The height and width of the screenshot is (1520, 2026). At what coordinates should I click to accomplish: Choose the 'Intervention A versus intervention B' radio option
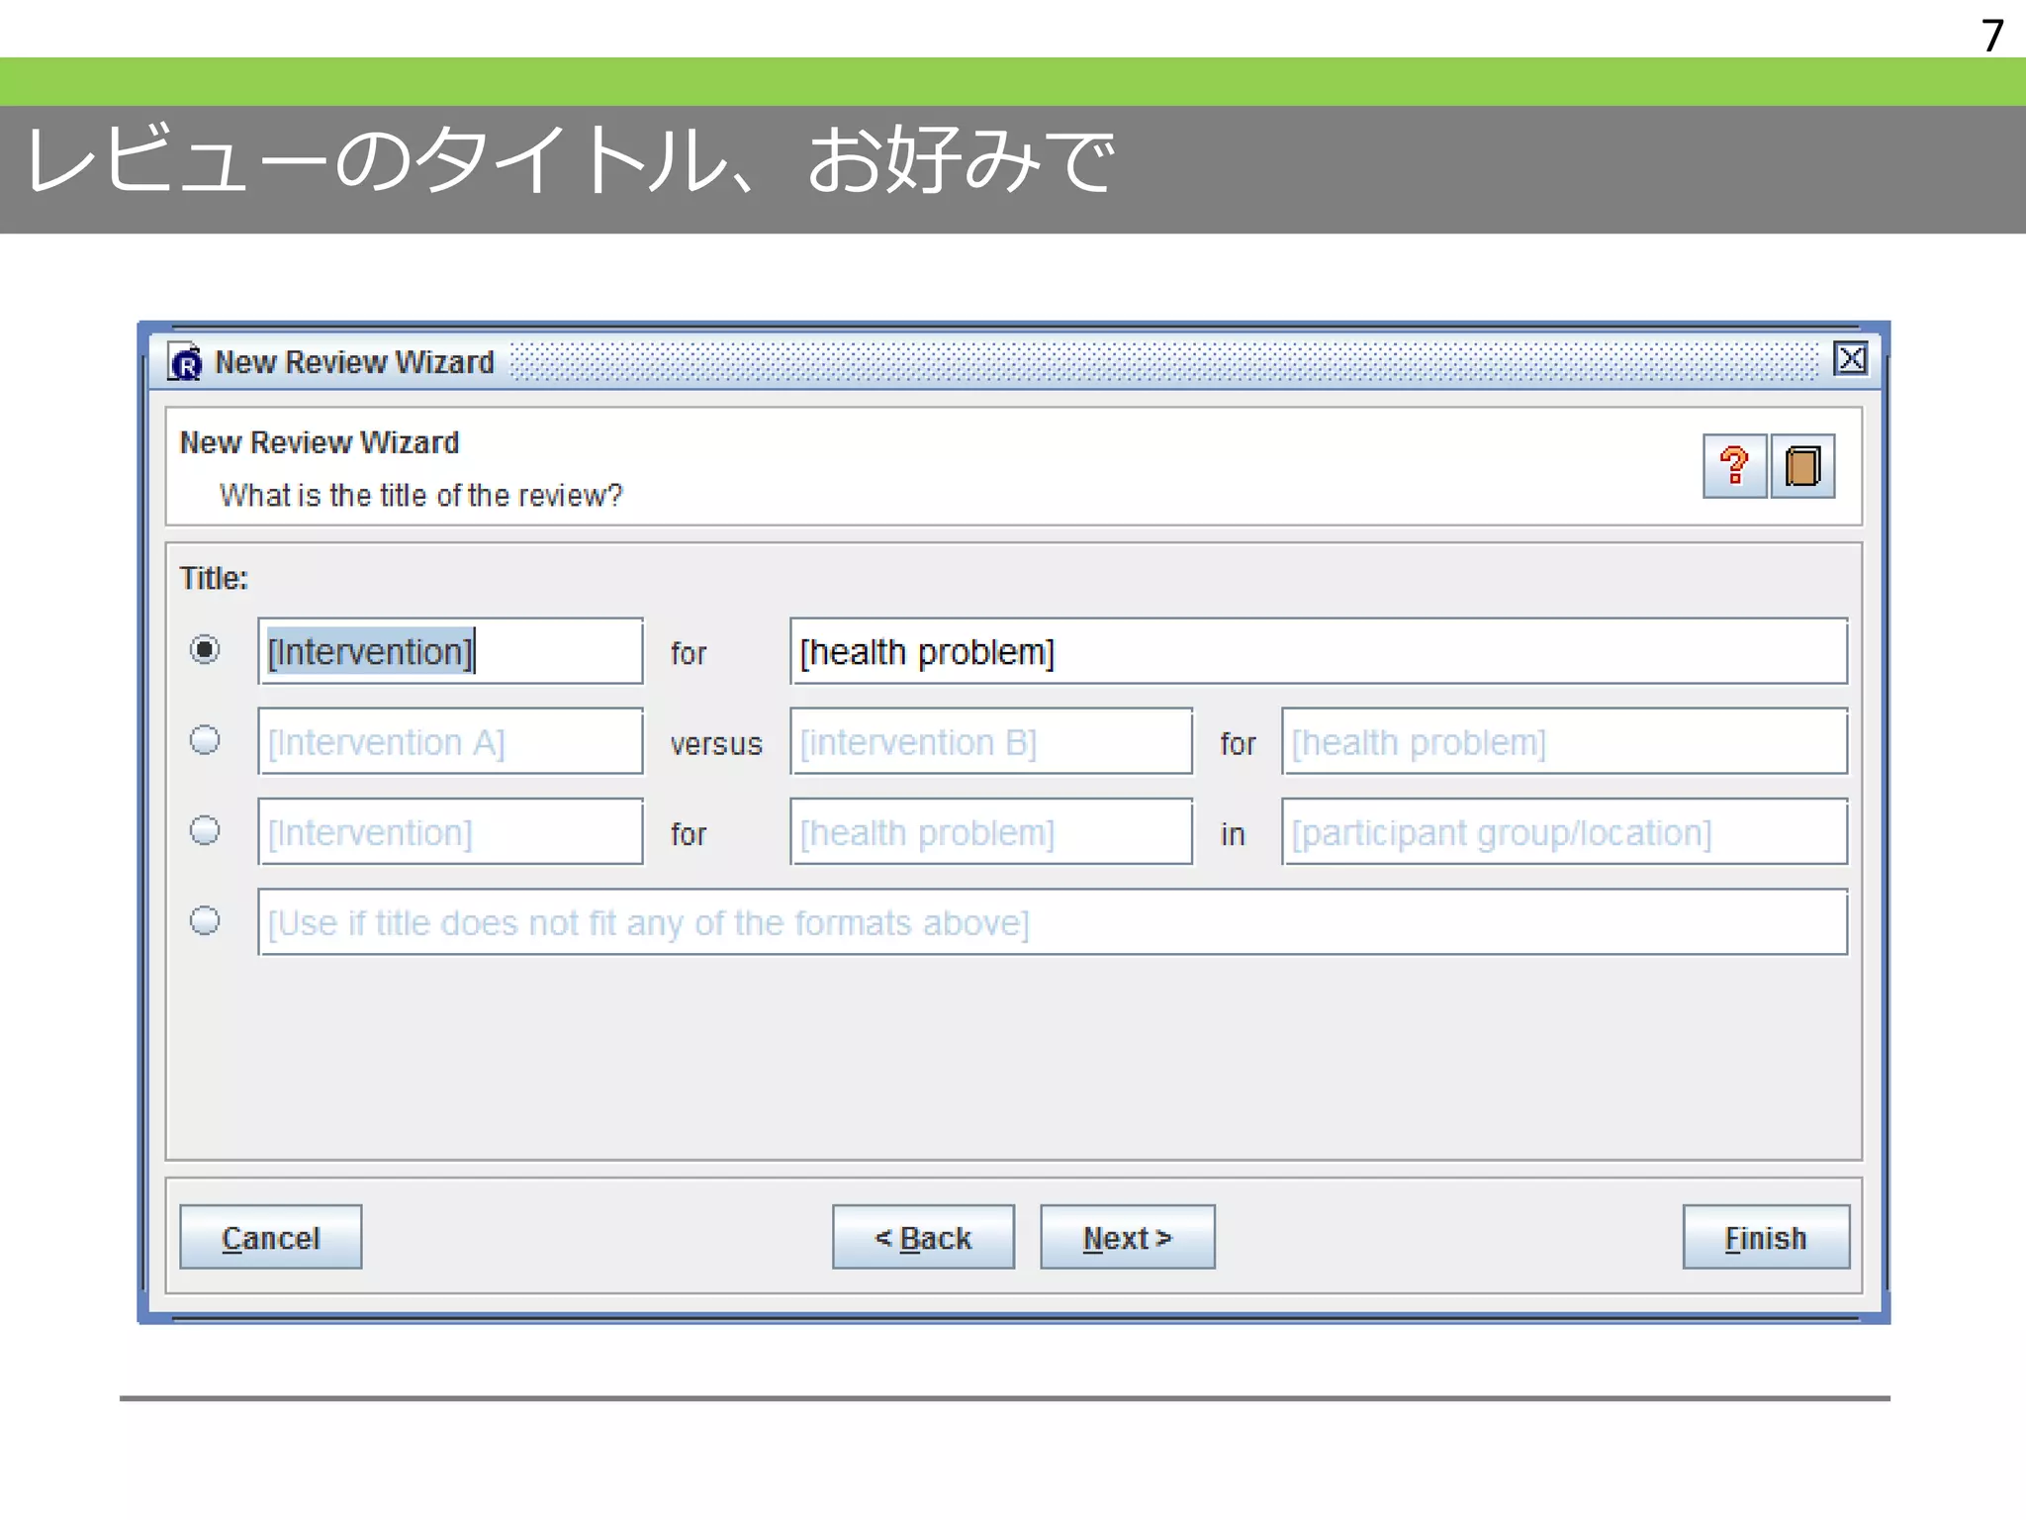205,740
